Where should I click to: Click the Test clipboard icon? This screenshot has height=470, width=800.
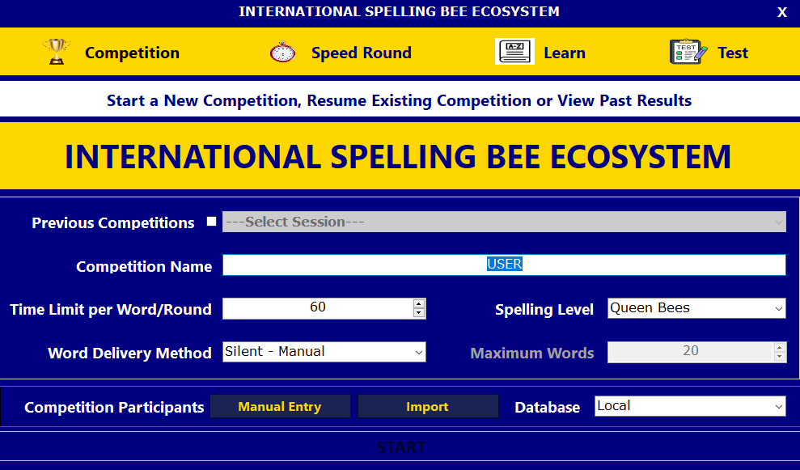[x=688, y=52]
